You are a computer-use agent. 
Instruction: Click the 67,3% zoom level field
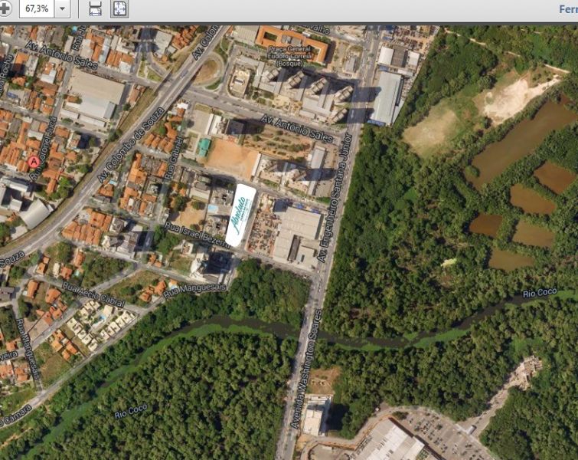click(36, 9)
